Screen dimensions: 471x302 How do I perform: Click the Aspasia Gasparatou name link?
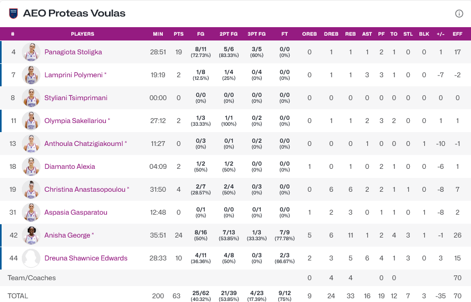click(x=76, y=213)
